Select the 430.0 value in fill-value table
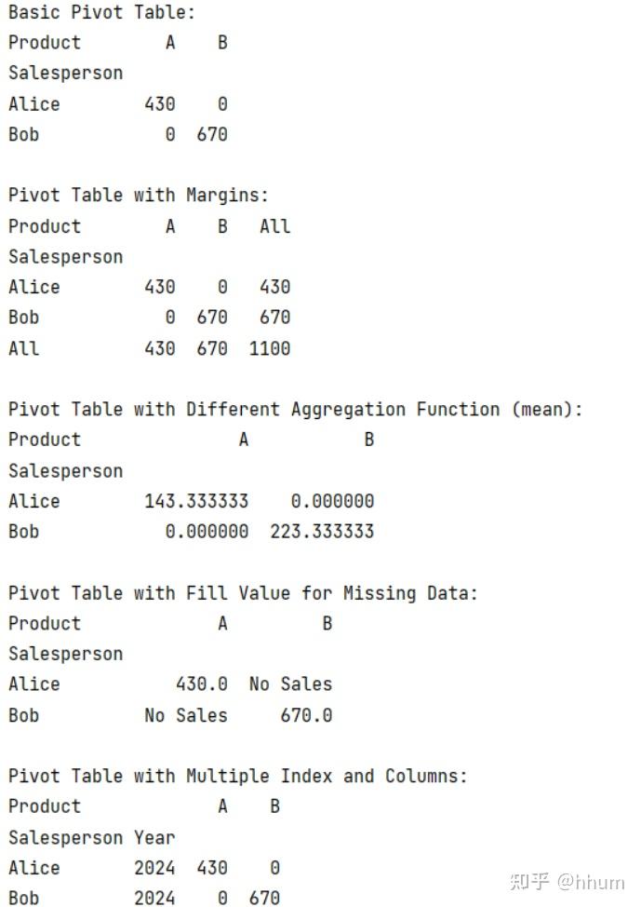The width and height of the screenshot is (641, 907). pyautogui.click(x=202, y=684)
